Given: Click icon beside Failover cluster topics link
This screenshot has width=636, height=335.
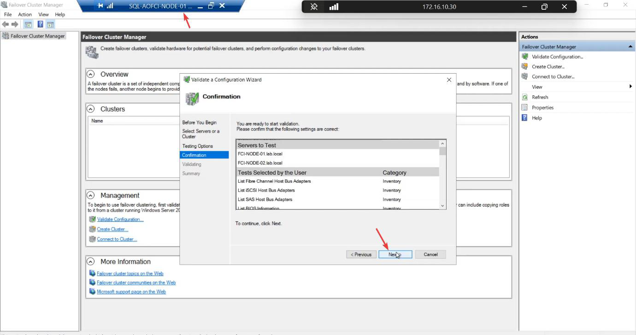Looking at the screenshot, I should 93,273.
